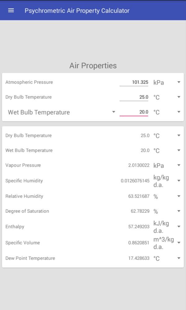Tap the Dew Point Temperature result 17.428633
Viewport: 186px width, 310px height.
139,258
